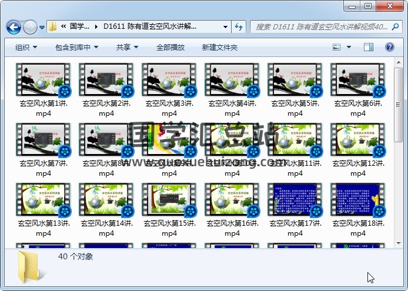Click the file name text 玄空风水第16讲.mp4
Viewport: 408px width, 291px height.
232,228
